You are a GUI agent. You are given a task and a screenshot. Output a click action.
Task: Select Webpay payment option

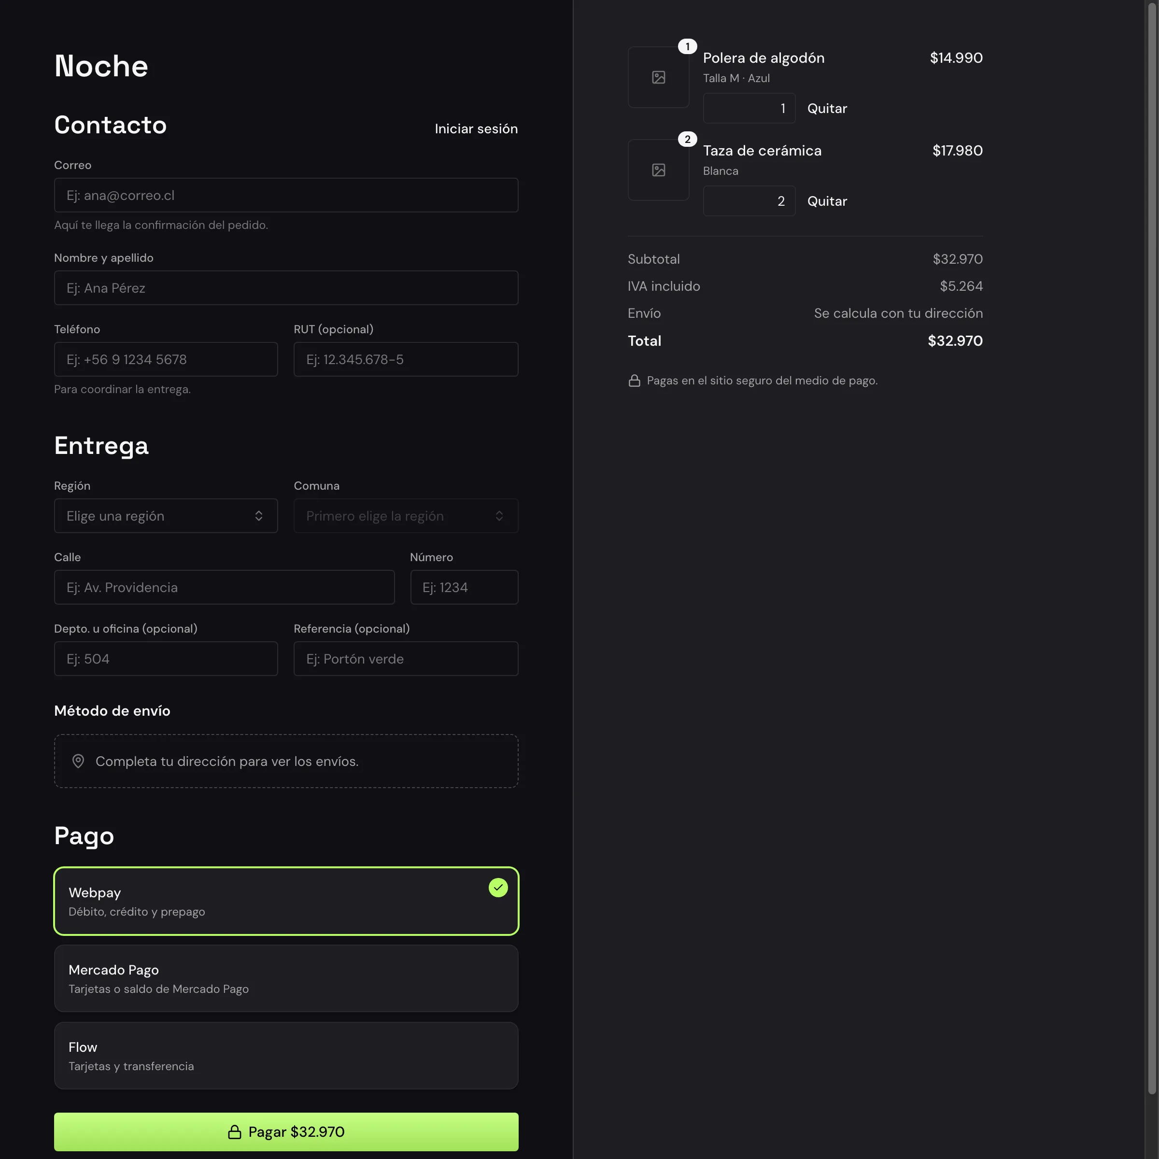pyautogui.click(x=286, y=901)
